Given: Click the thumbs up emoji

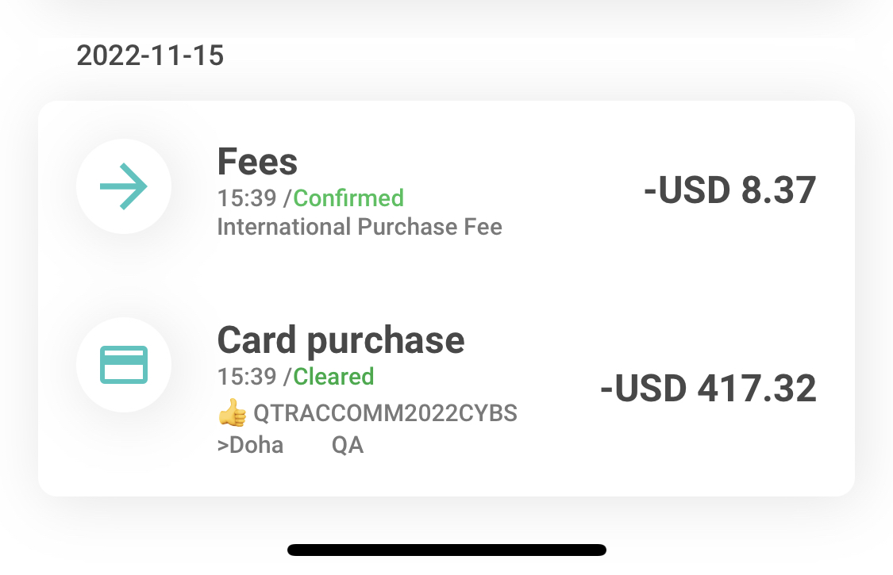Looking at the screenshot, I should point(232,412).
